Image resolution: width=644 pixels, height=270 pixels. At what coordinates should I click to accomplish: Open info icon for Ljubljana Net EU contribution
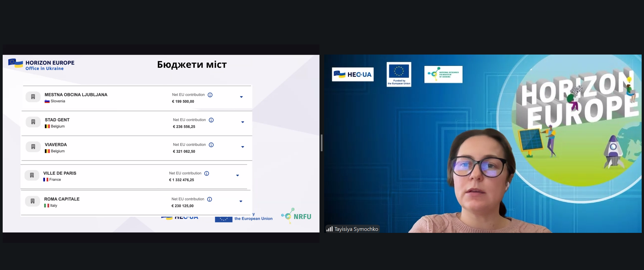tap(210, 95)
